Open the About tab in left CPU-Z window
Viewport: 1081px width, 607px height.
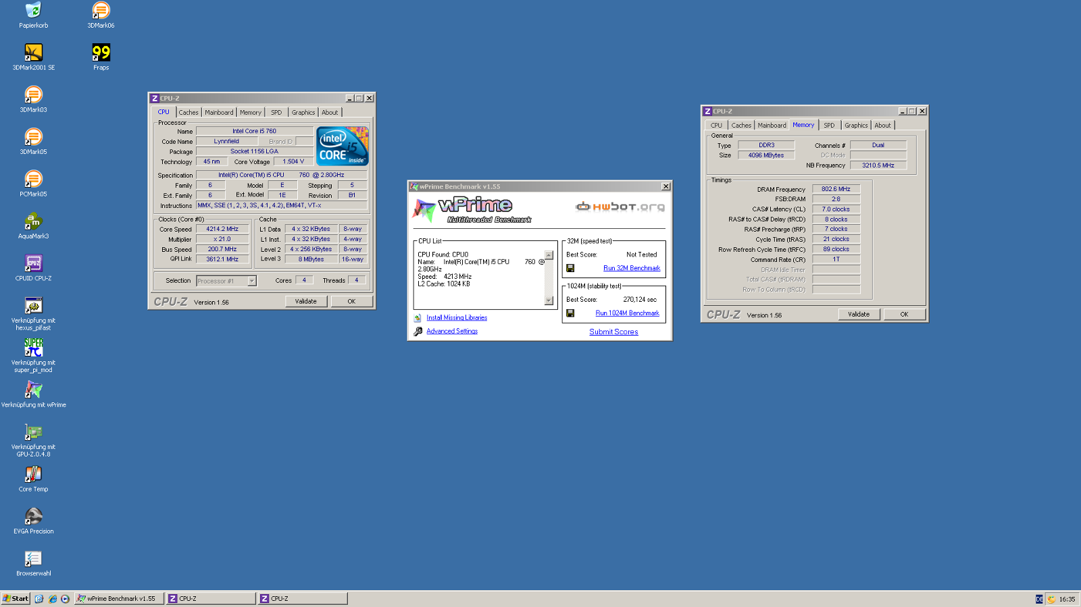coord(330,113)
